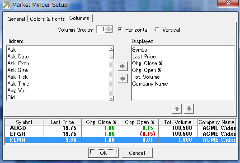Move displayed column up with up arrow
Screen dimensions: 240x163
(177, 109)
